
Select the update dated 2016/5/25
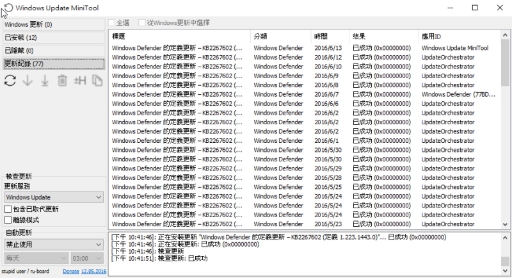[305, 187]
